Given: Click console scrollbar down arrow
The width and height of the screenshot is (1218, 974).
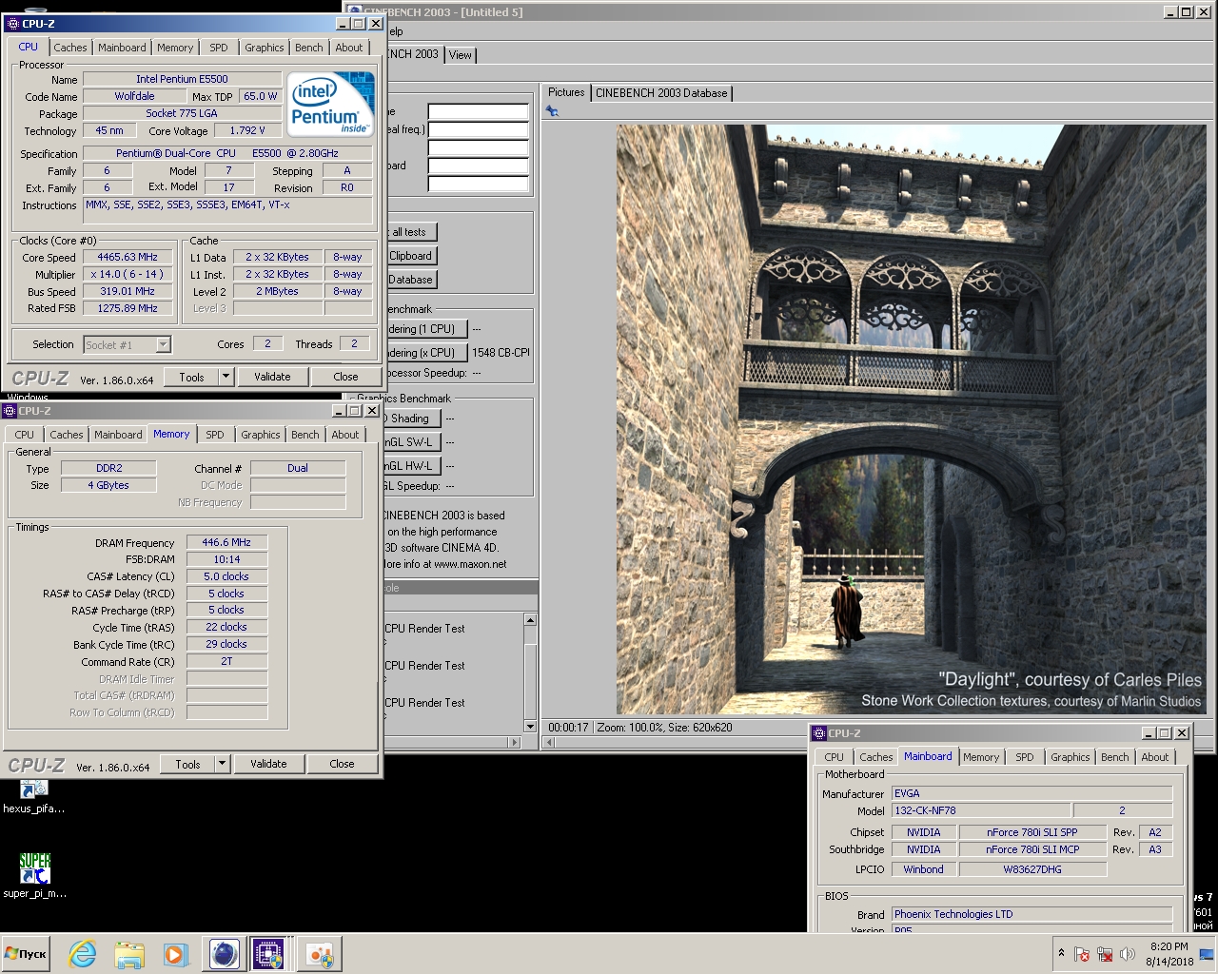Looking at the screenshot, I should click(x=530, y=727).
